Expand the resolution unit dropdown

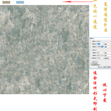(108, 58)
